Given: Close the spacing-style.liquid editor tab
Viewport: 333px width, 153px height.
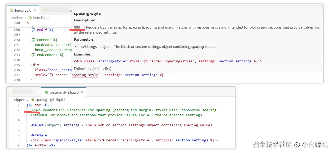Looking at the screenshot, I should point(82,92).
